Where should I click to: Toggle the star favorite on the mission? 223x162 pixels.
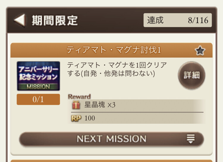point(200,51)
